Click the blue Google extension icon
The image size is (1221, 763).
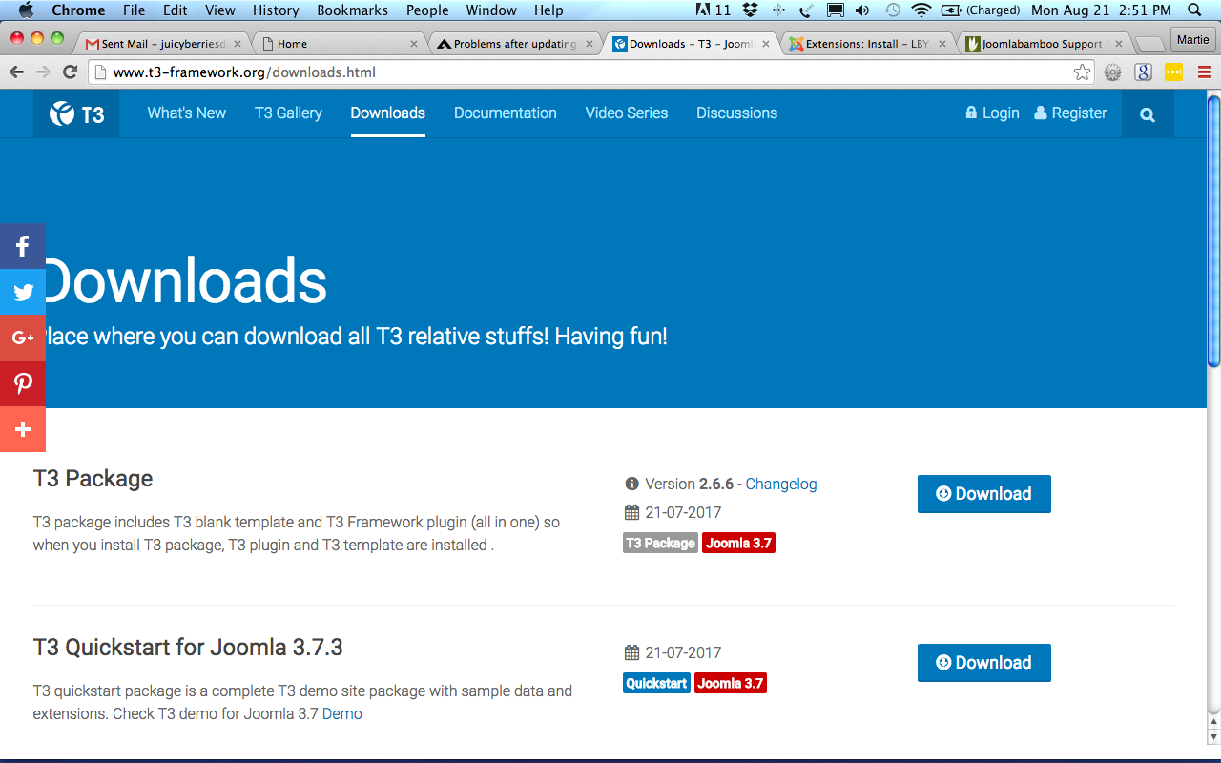[1143, 72]
